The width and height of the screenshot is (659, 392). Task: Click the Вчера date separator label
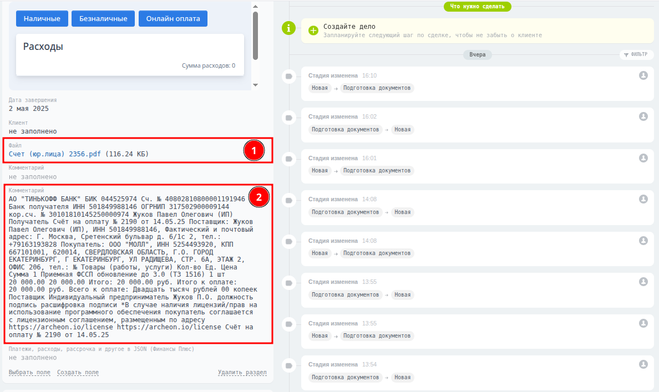pos(478,55)
